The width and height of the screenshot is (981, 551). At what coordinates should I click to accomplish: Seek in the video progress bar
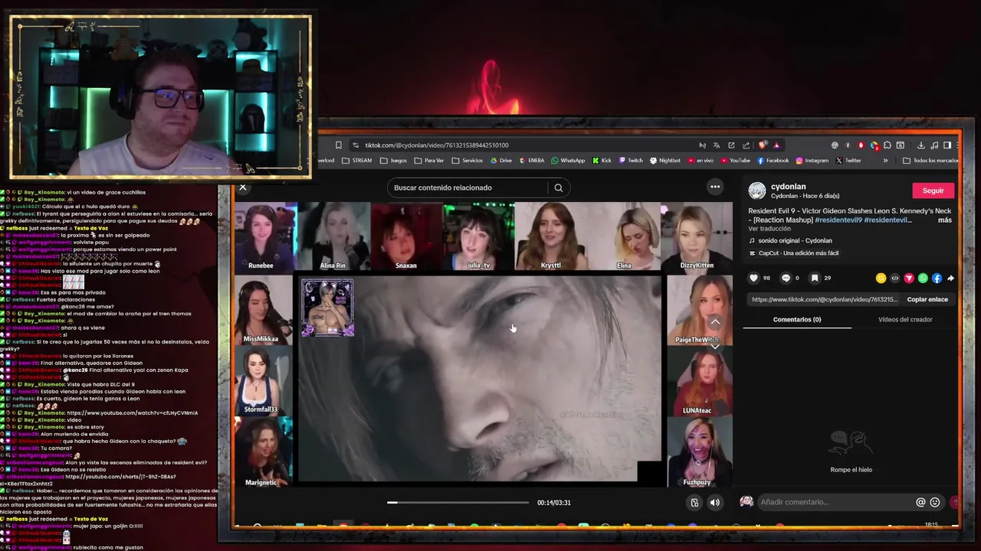458,503
